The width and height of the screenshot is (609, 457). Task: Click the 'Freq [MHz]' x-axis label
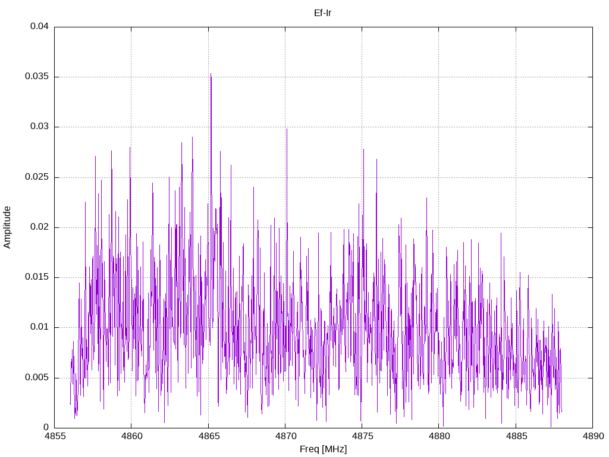[x=323, y=449]
